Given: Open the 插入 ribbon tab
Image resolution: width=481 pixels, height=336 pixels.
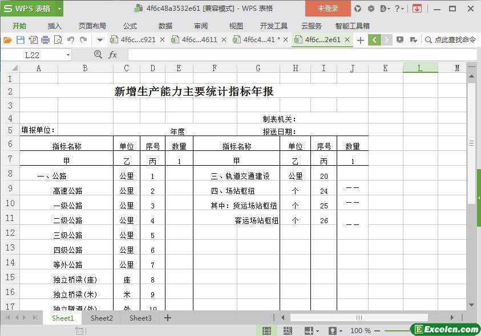Looking at the screenshot, I should [55, 26].
